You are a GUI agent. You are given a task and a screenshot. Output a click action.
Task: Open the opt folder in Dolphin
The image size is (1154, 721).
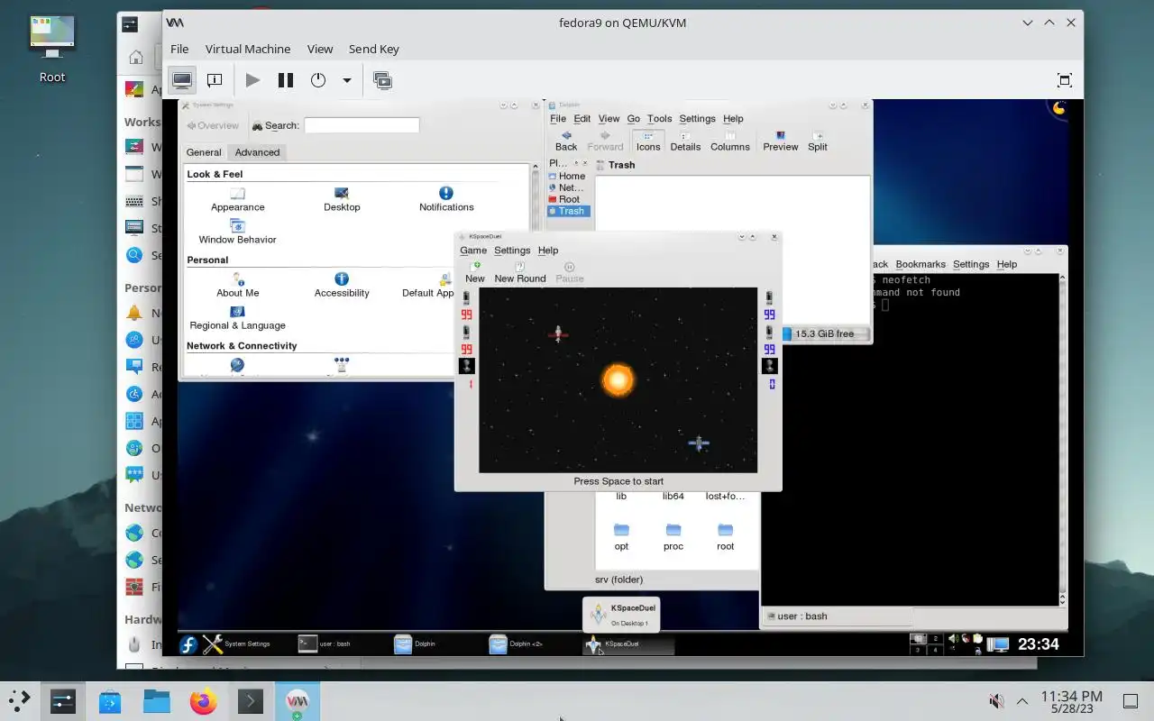[621, 535]
